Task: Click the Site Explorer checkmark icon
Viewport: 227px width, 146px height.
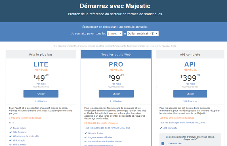Action: pos(10,132)
